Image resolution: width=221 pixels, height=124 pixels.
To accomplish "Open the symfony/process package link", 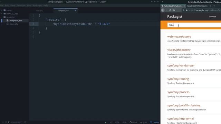I will click(x=178, y=92).
